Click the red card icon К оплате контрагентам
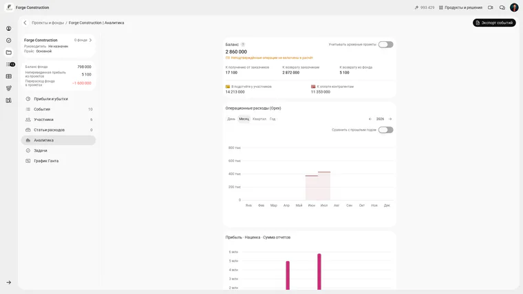523x294 pixels. tap(313, 87)
